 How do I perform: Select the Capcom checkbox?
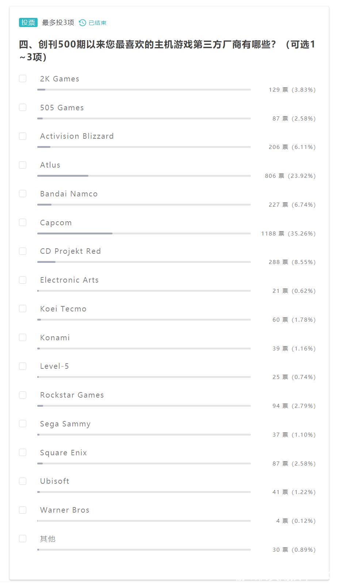click(x=23, y=222)
